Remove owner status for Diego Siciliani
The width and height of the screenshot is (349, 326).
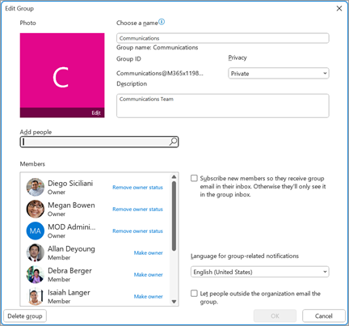coord(137,187)
